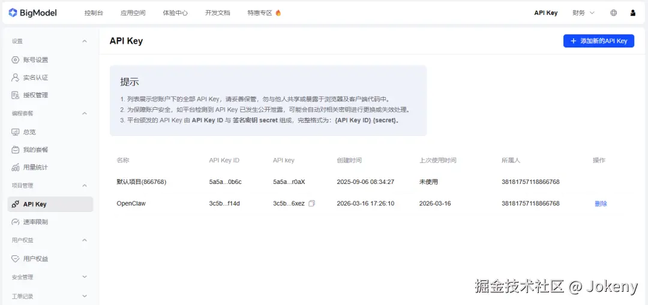Click the 添加新的API Key button
This screenshot has width=648, height=305.
598,41
